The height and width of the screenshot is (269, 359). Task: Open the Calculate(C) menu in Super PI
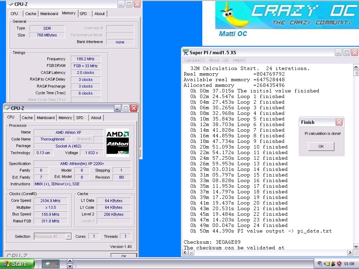click(194, 60)
